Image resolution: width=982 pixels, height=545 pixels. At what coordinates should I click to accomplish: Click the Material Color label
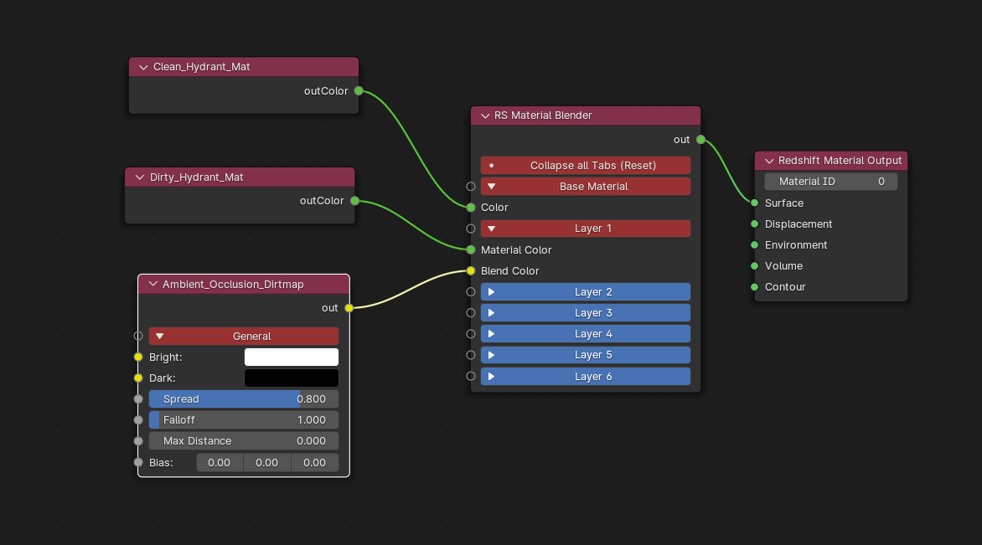click(x=516, y=249)
